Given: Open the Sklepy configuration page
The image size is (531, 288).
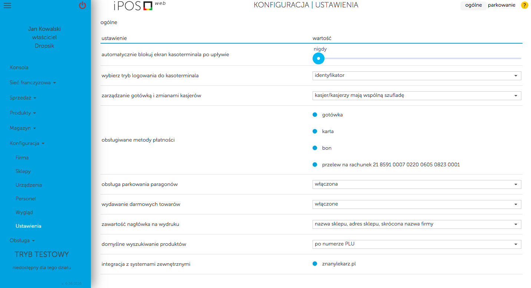Looking at the screenshot, I should [x=22, y=171].
